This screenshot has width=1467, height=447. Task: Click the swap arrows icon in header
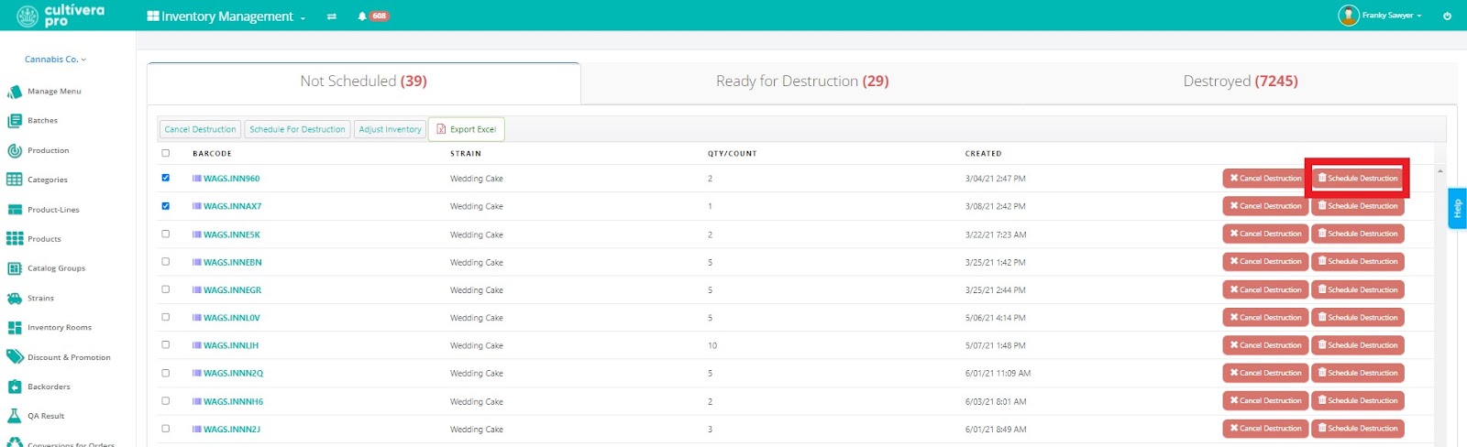pyautogui.click(x=331, y=16)
